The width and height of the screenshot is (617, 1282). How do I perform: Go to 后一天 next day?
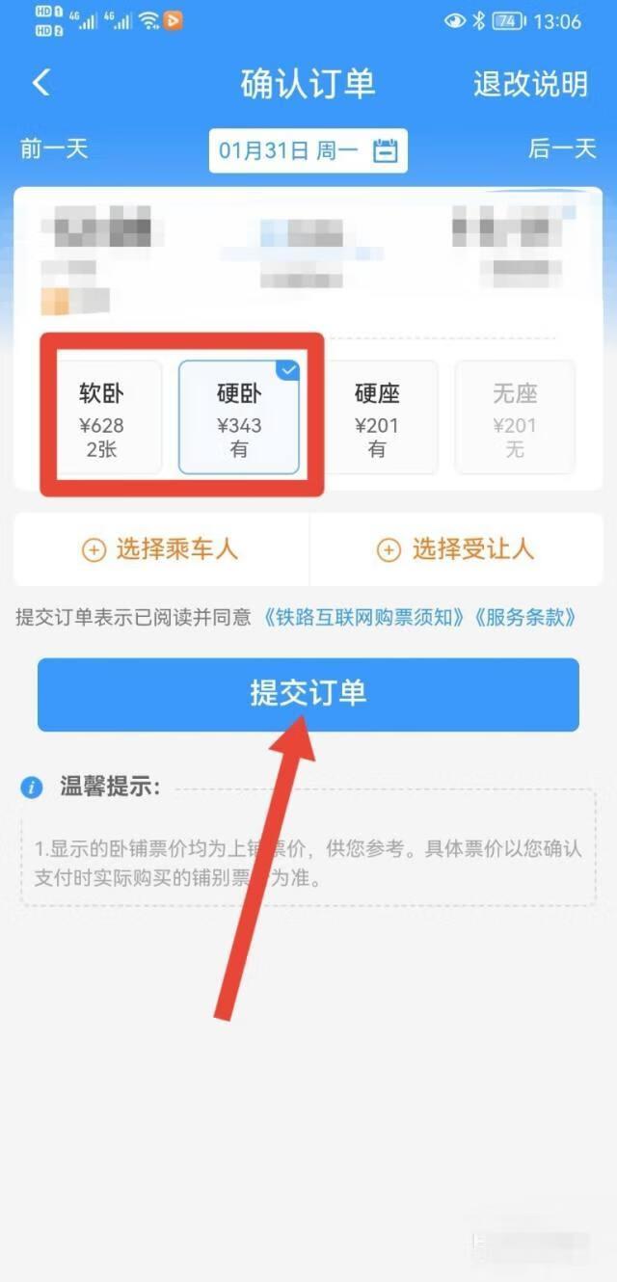[562, 148]
